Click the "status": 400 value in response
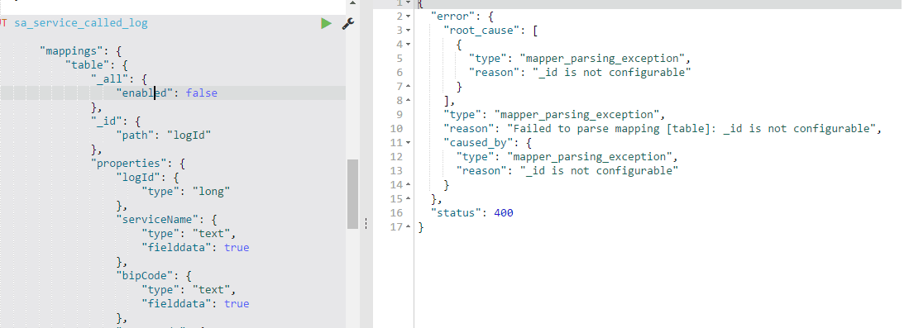 pos(503,212)
